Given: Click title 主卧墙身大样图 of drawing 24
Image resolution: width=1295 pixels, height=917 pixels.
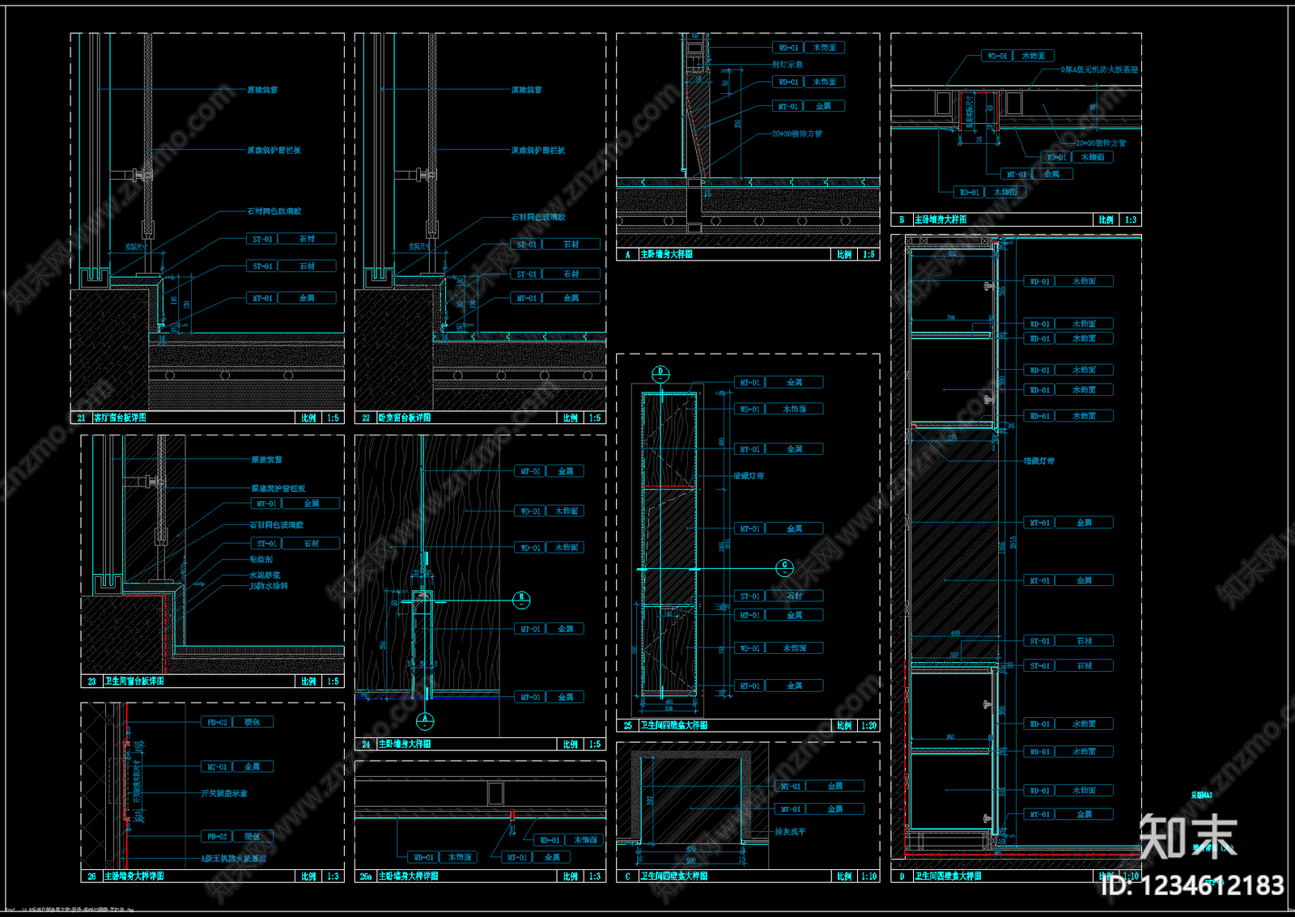Looking at the screenshot, I should (x=405, y=744).
